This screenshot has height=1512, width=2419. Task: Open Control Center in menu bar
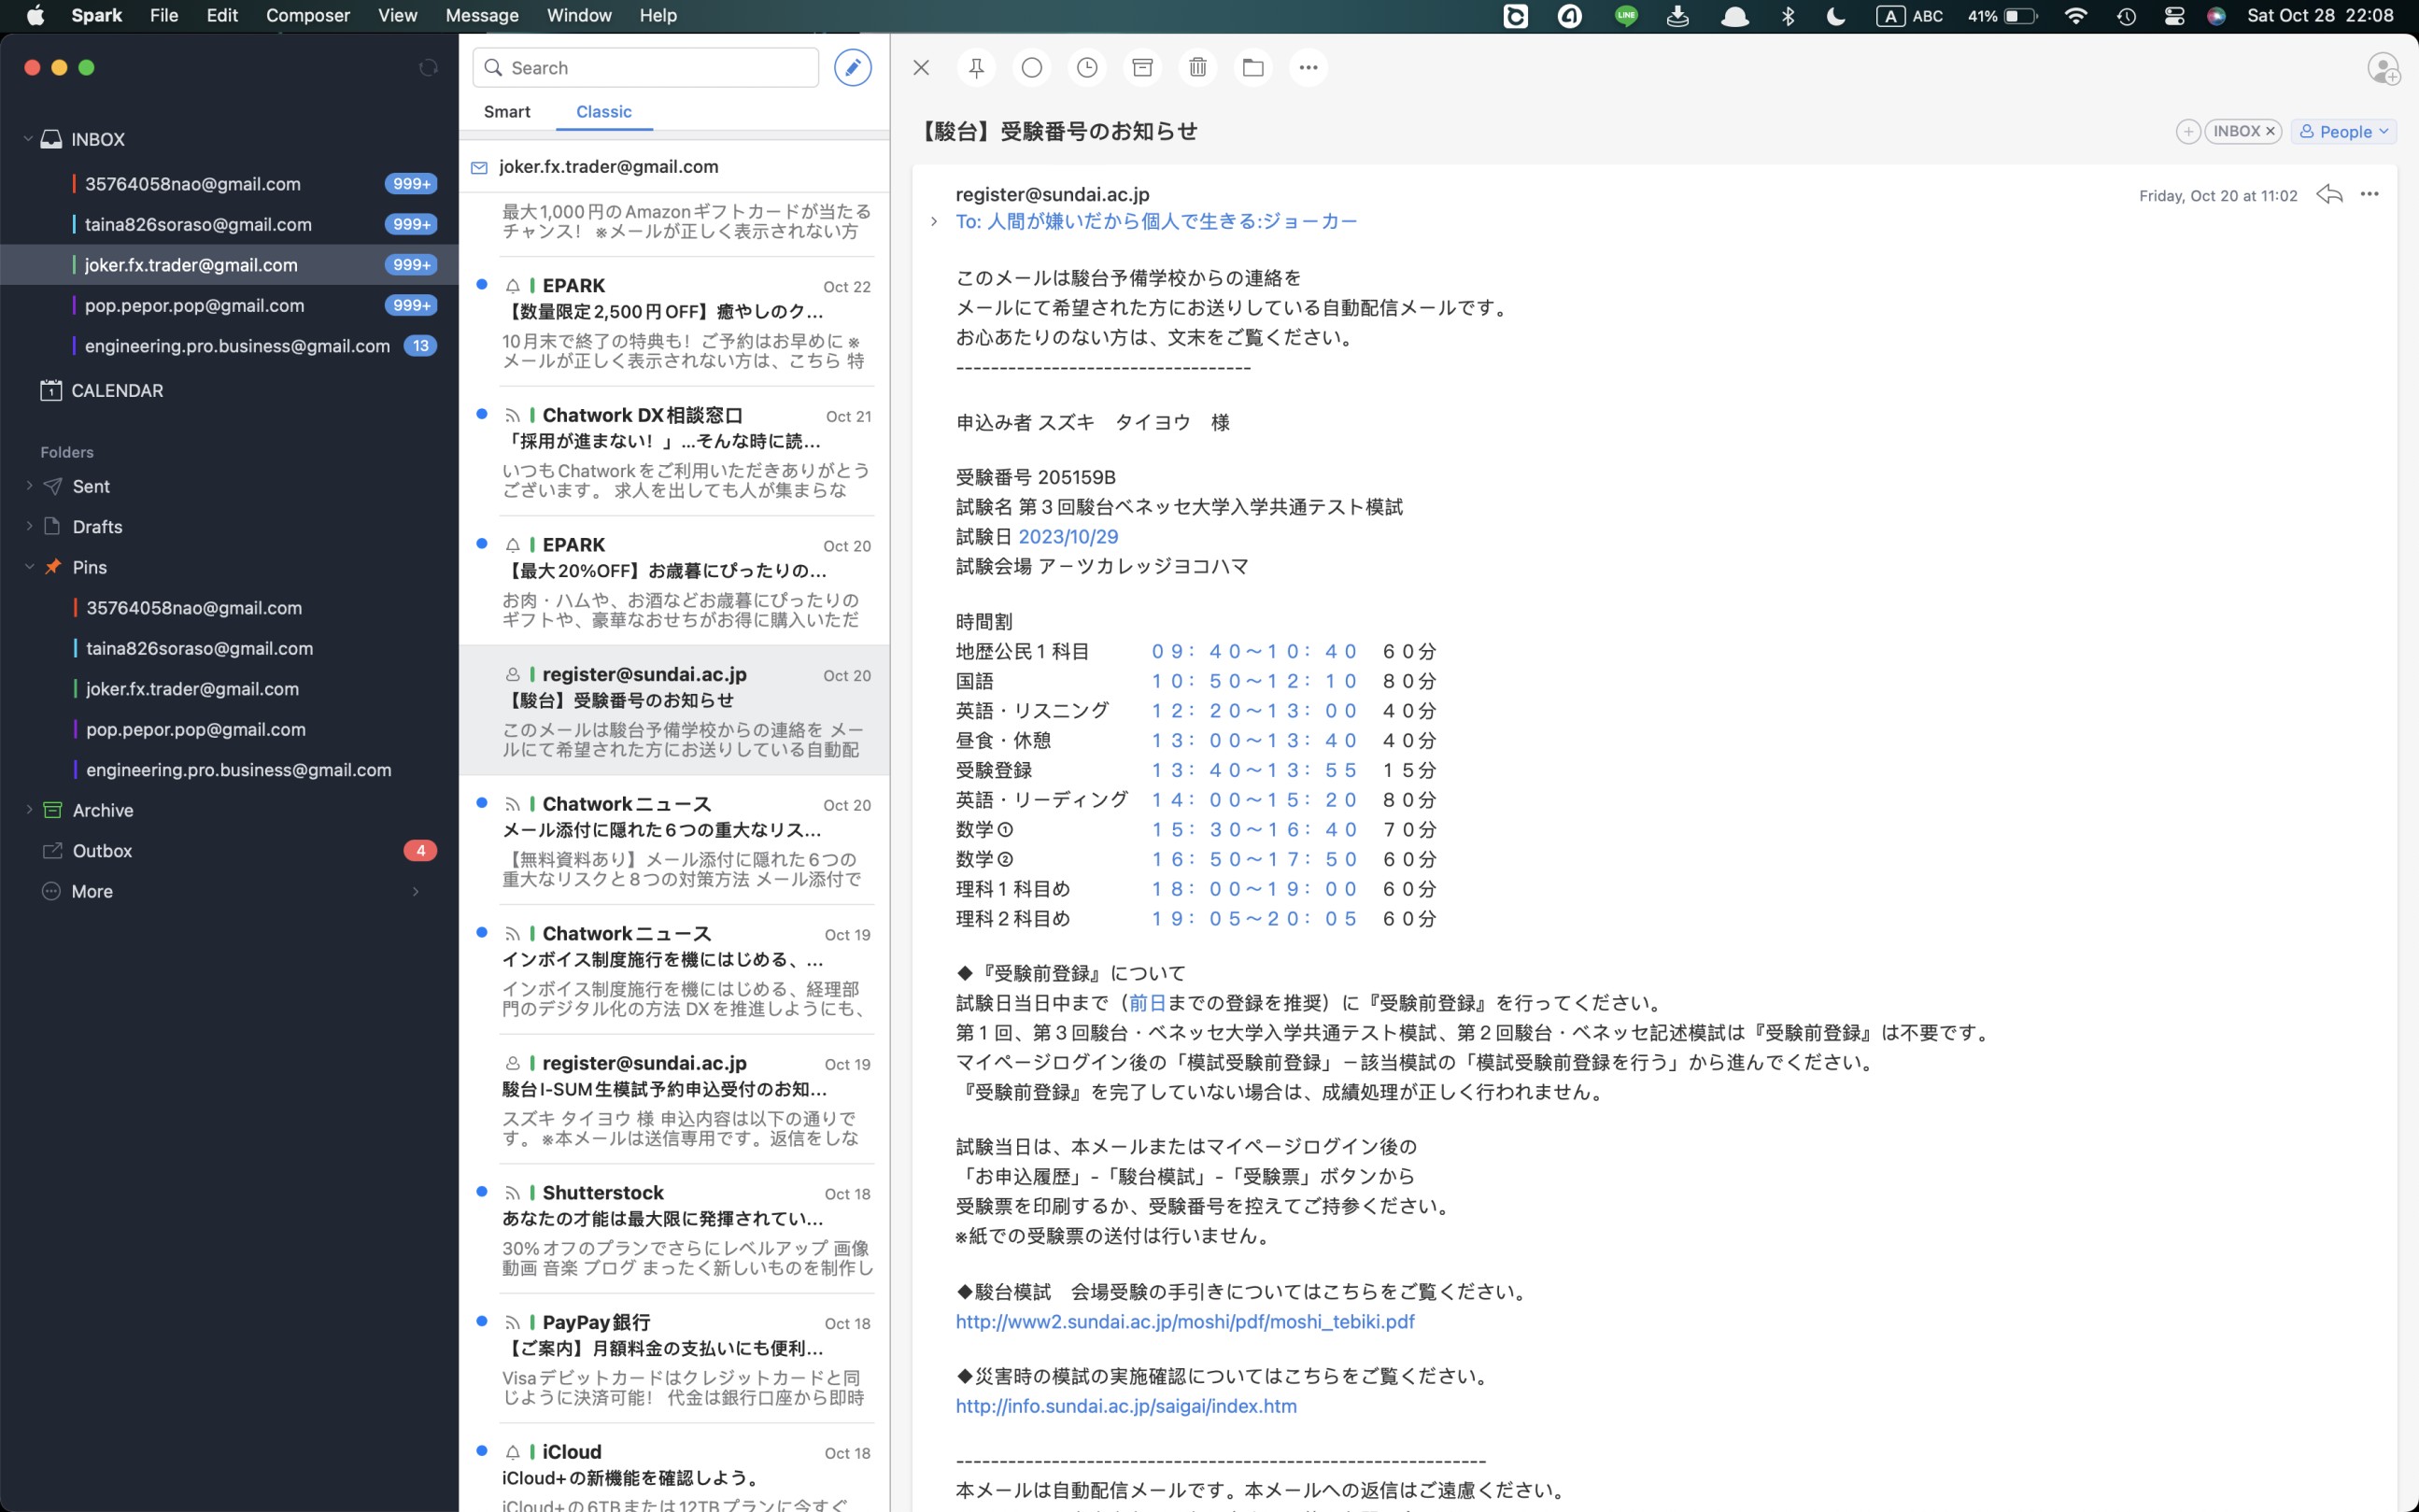click(x=2174, y=16)
